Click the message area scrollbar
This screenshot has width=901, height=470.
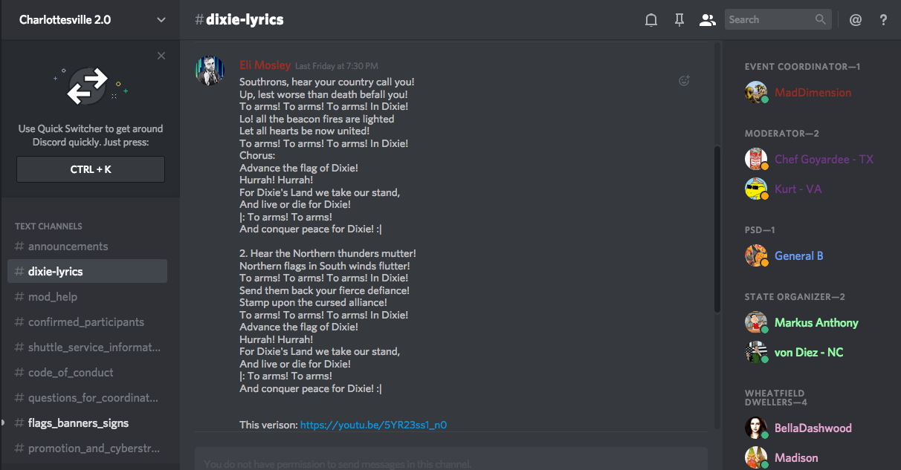717,229
